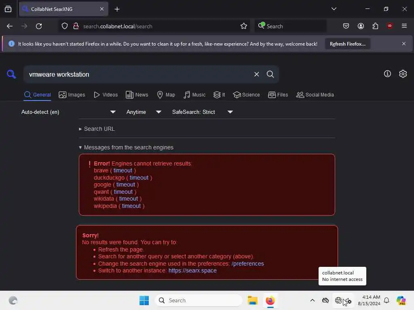Viewport: 414px width, 310px height.
Task: Click the address bar URL
Action: click(118, 26)
